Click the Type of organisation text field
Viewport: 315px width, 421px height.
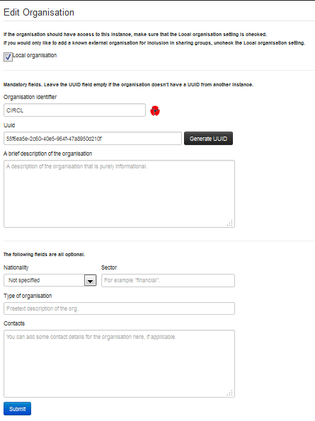[x=119, y=308]
